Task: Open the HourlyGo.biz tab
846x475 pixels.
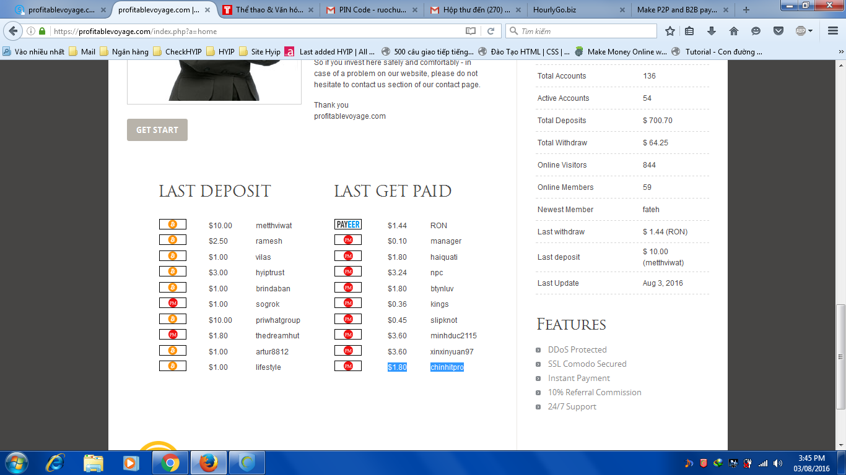Action: click(x=580, y=10)
